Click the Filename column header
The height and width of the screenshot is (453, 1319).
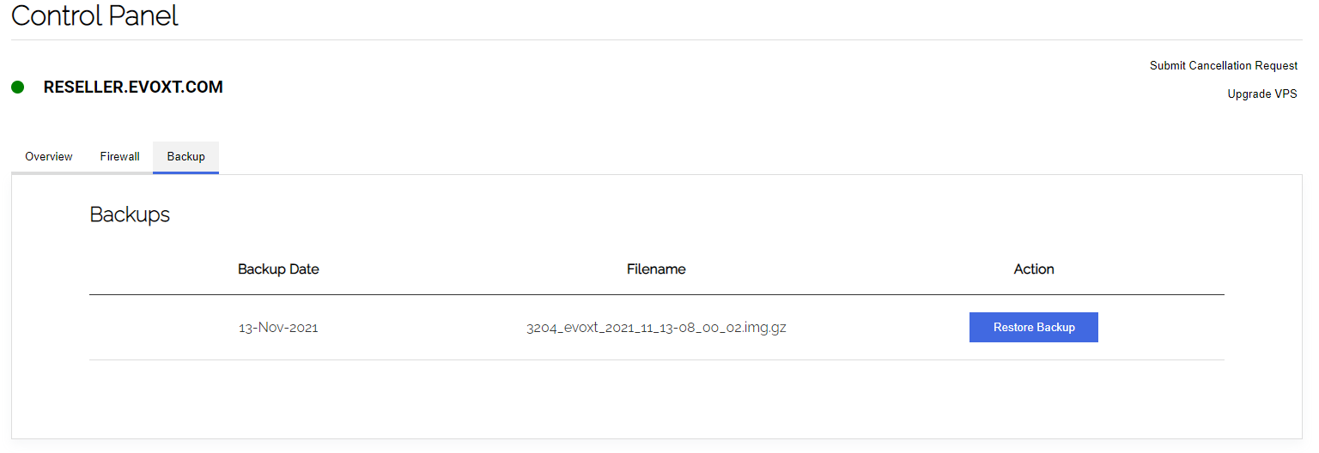tap(656, 269)
